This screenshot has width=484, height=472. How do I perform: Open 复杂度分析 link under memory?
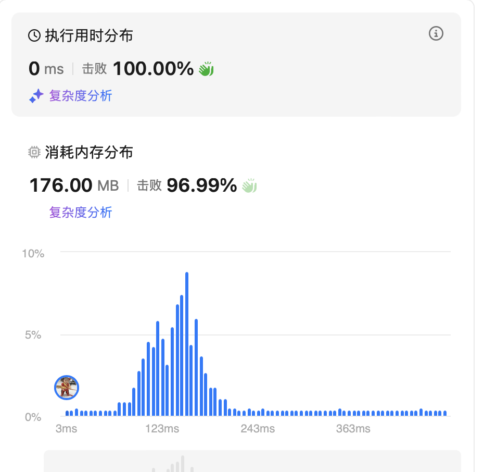(81, 213)
